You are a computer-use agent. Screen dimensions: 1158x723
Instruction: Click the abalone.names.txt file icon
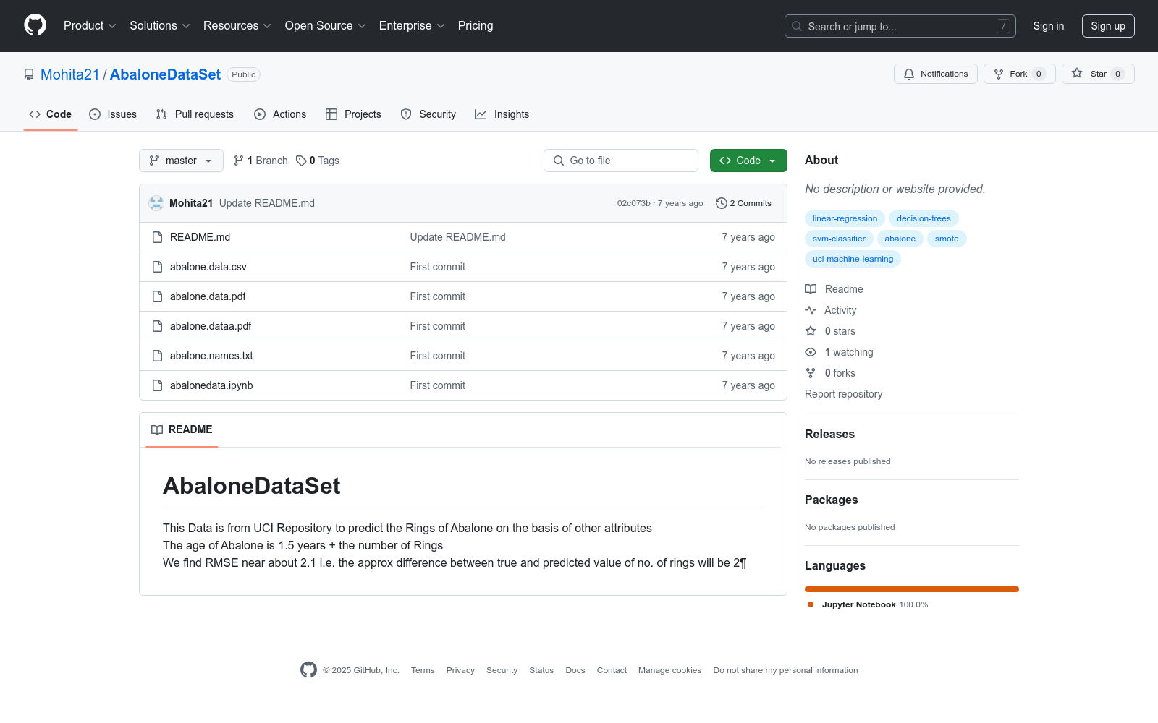tap(157, 356)
